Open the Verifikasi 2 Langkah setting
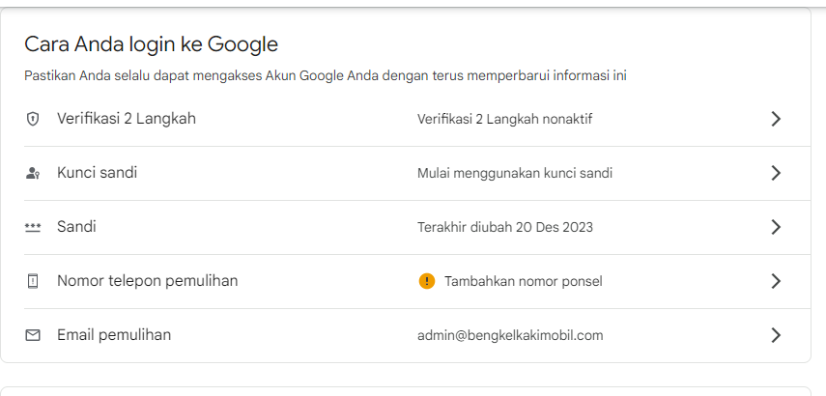 click(x=127, y=119)
